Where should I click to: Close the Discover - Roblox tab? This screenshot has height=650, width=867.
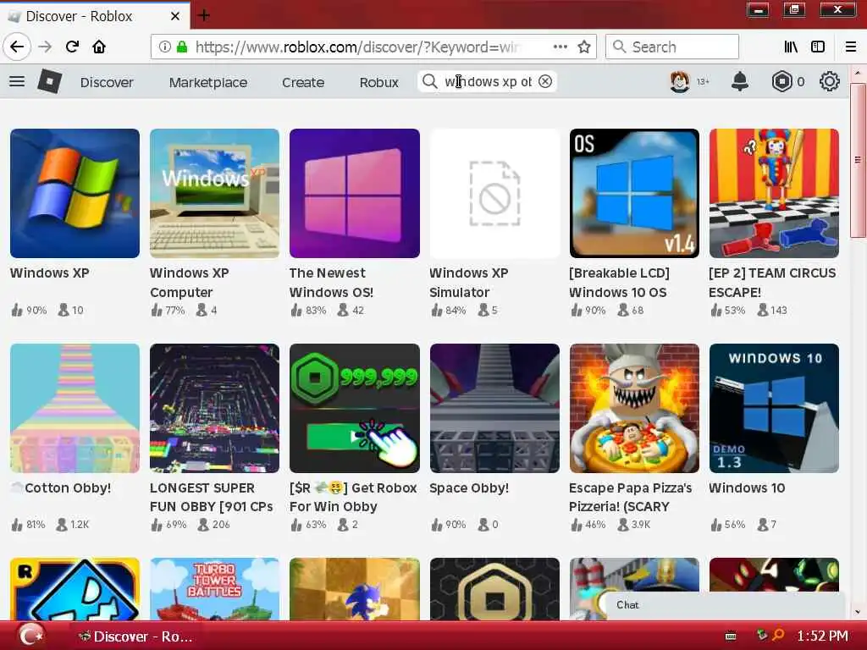pyautogui.click(x=175, y=16)
